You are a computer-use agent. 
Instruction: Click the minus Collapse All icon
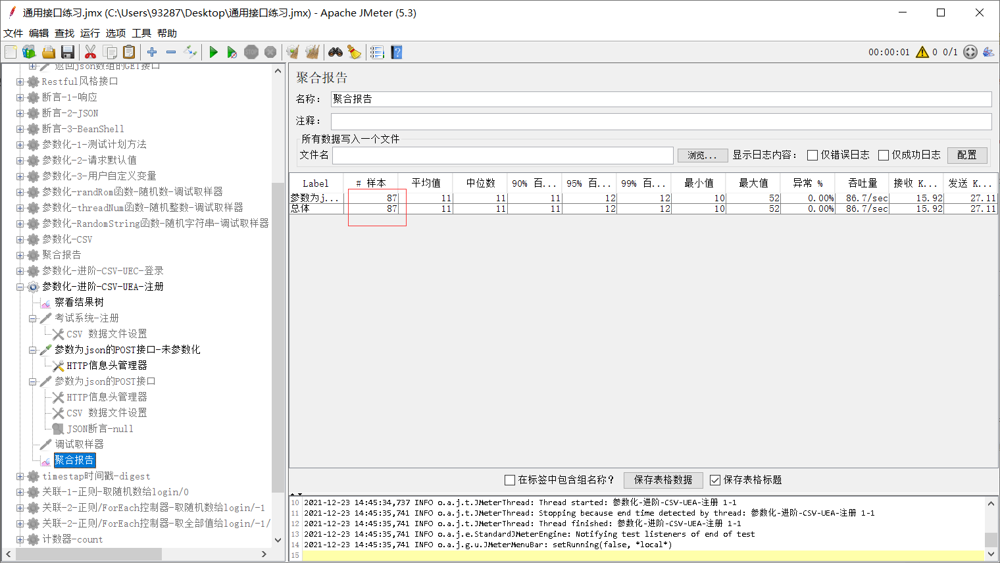coord(171,52)
